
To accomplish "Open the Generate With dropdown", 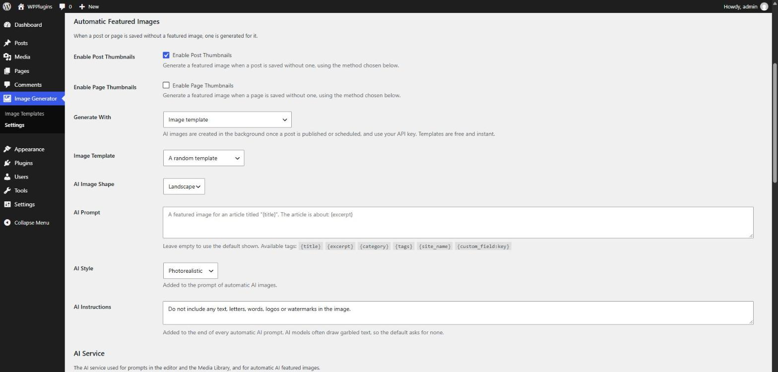I will pos(227,120).
